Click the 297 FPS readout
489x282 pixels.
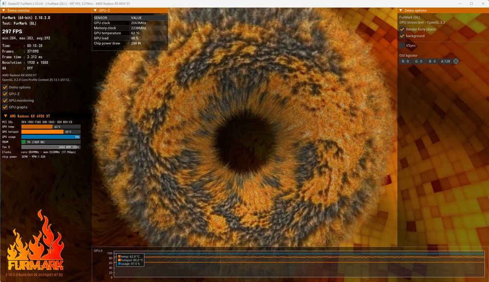12,31
